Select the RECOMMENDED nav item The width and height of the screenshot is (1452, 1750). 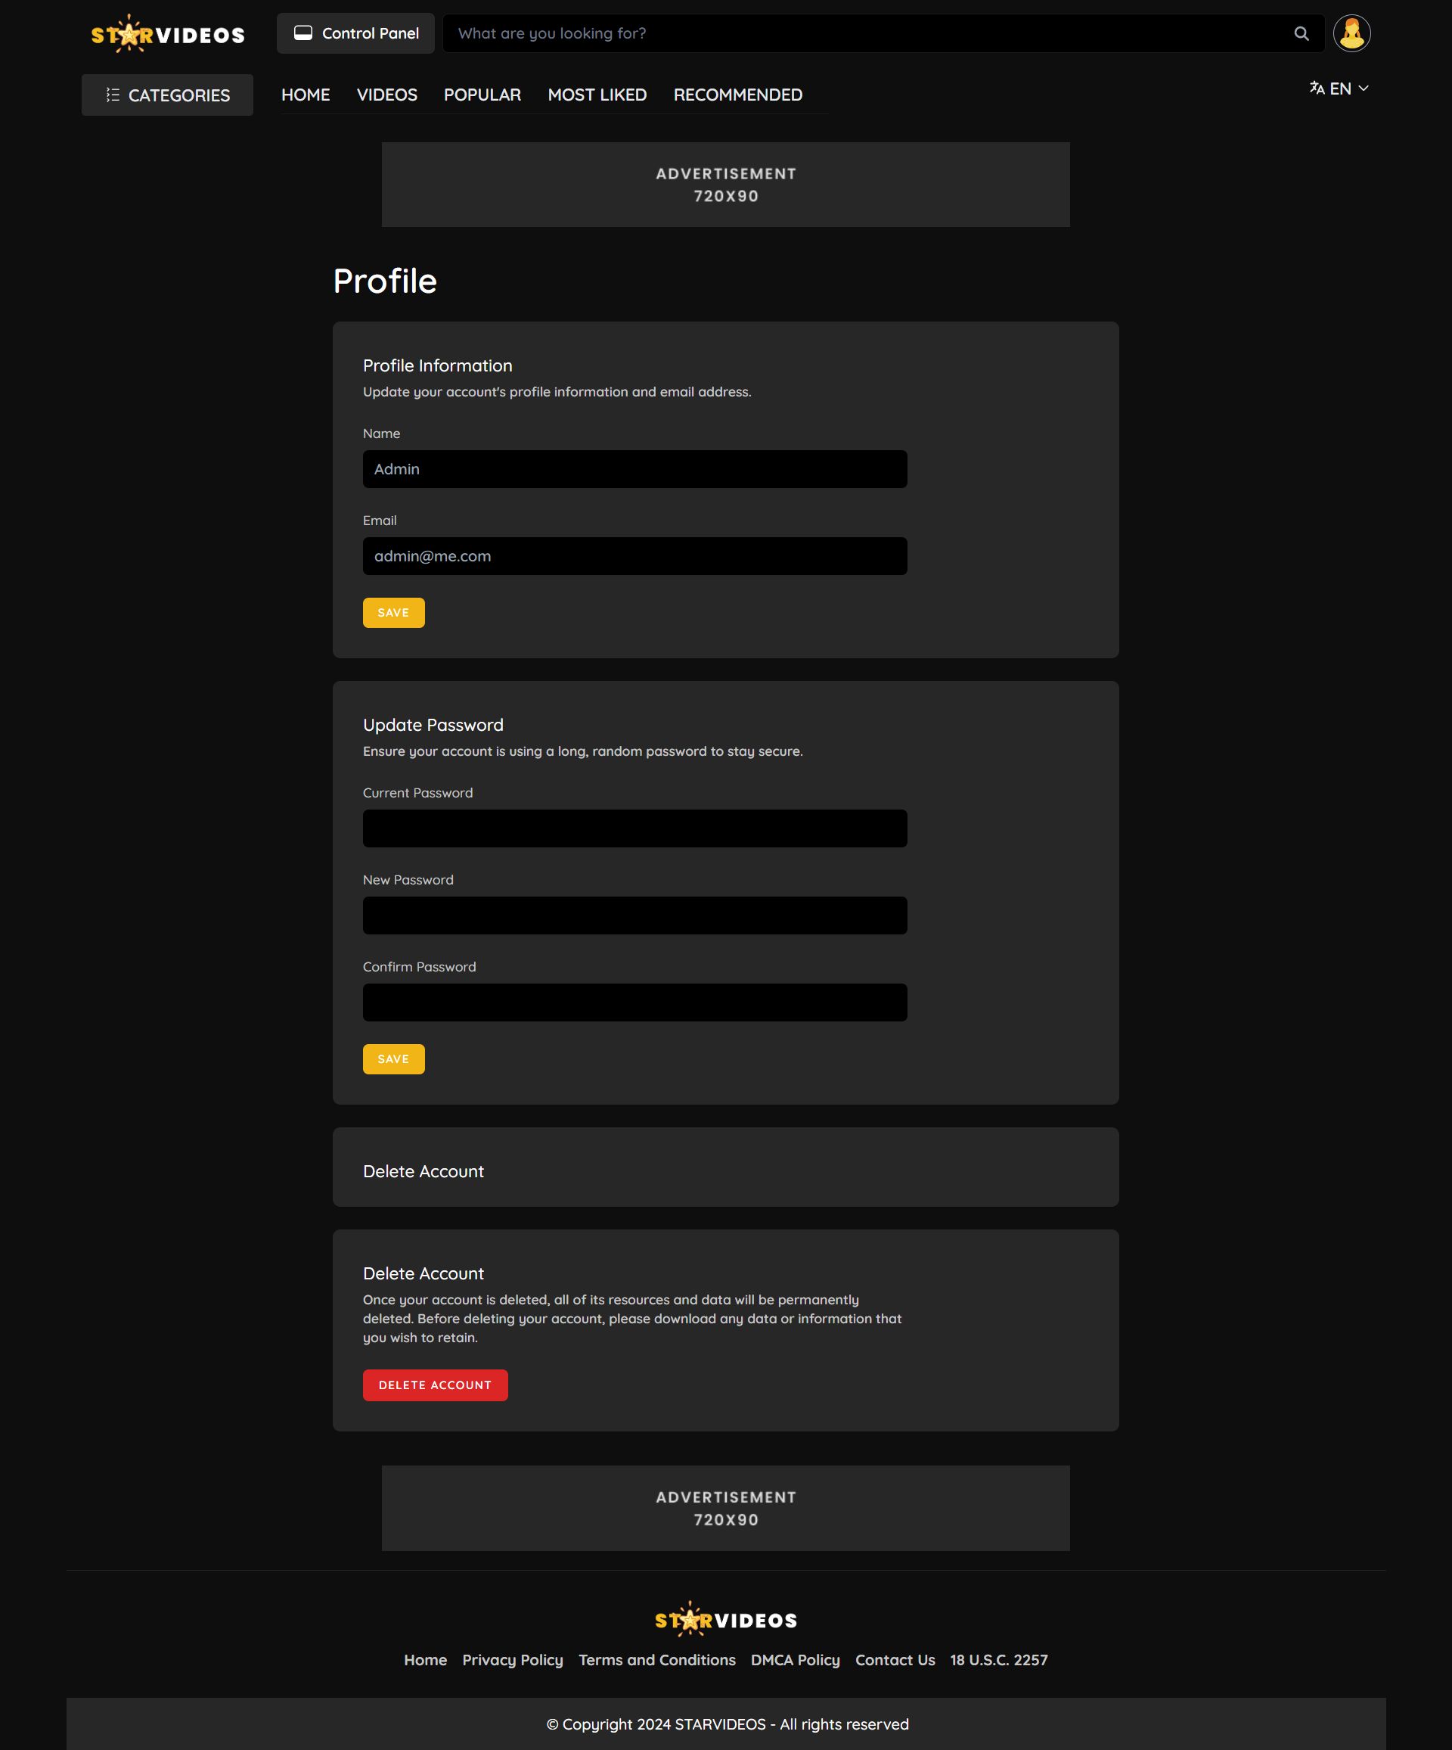pos(737,95)
